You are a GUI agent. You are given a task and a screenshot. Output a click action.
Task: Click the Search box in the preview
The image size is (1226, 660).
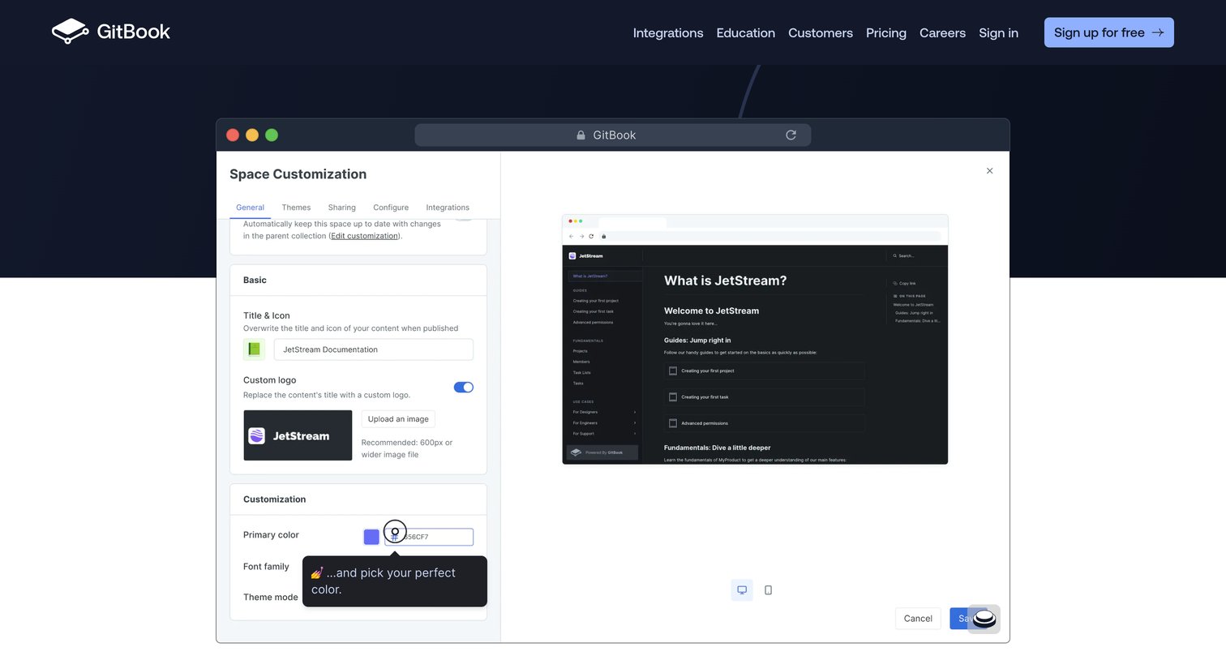click(903, 256)
